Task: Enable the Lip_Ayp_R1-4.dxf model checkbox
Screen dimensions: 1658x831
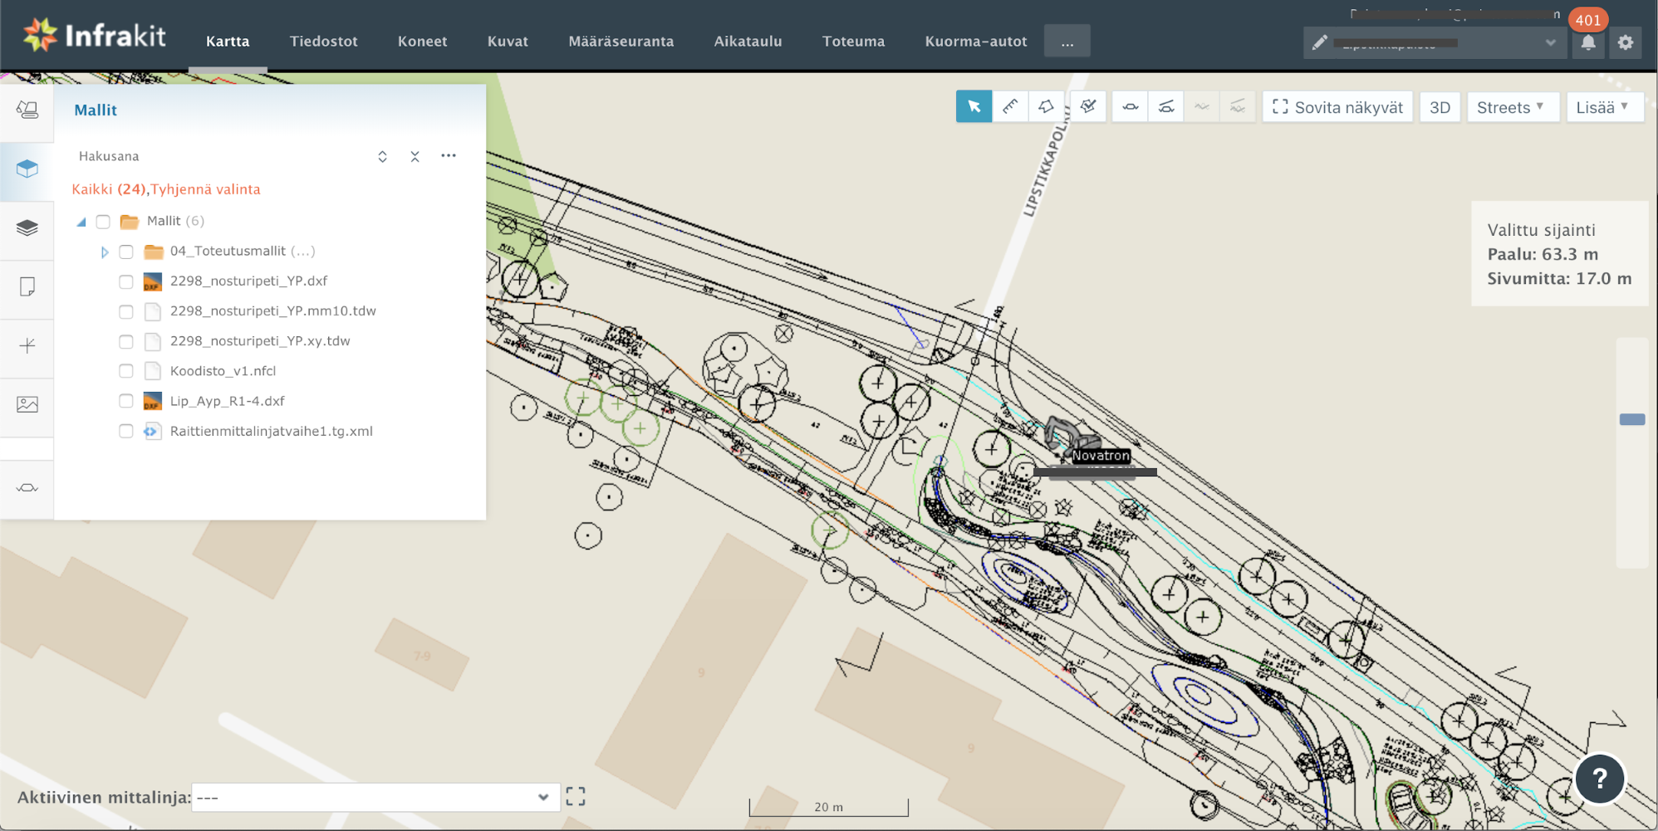Action: tap(126, 401)
